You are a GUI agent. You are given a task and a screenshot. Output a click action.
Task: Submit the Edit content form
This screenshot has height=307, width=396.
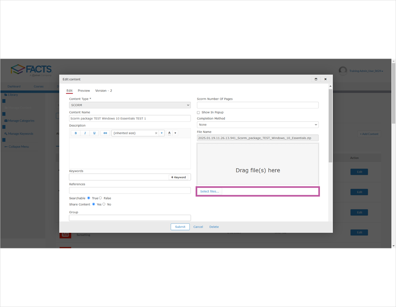[x=180, y=227]
